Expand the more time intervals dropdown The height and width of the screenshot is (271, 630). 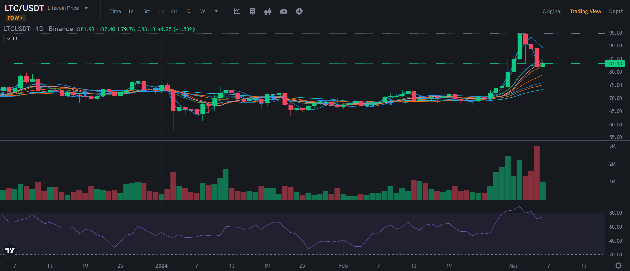point(216,11)
